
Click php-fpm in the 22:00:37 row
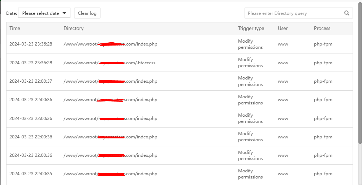[323, 81]
